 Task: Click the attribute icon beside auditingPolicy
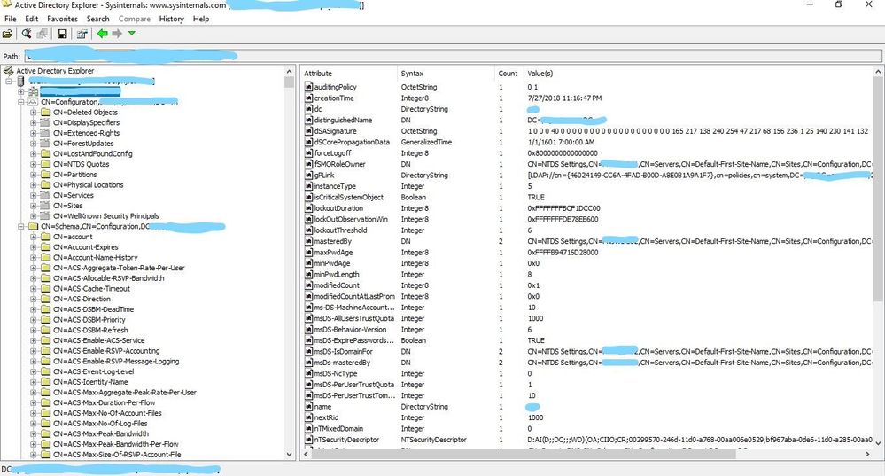tap(309, 87)
